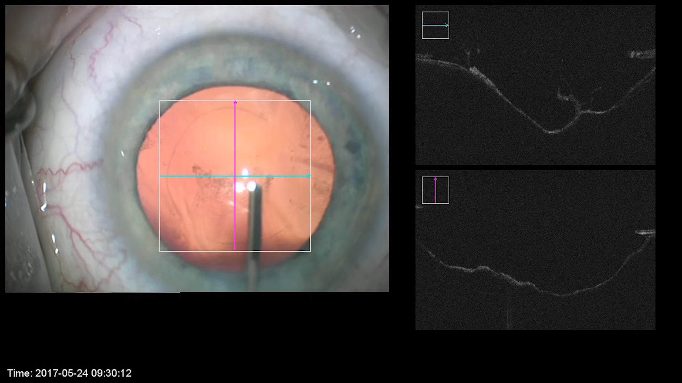The width and height of the screenshot is (682, 383).
Task: Click the vertical OCT B-scan image
Action: click(535, 250)
